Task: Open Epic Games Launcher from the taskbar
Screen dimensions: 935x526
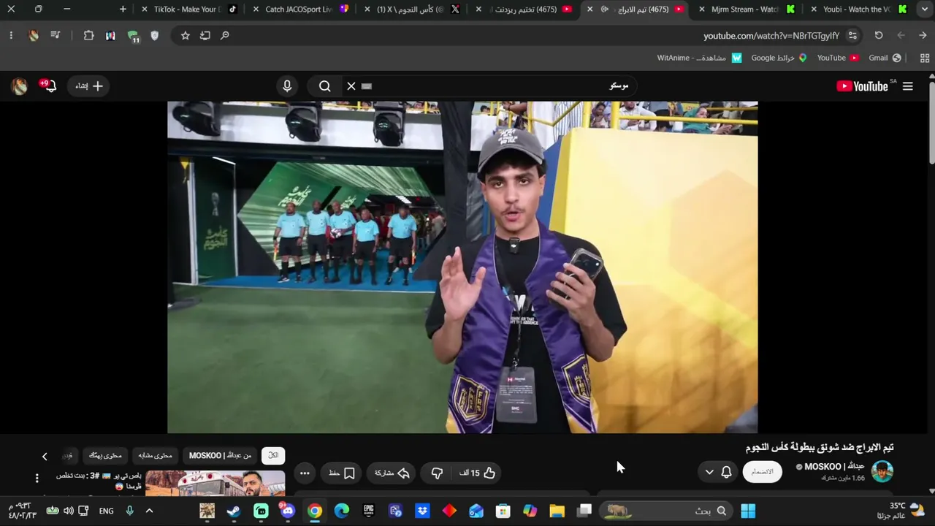Action: point(369,511)
